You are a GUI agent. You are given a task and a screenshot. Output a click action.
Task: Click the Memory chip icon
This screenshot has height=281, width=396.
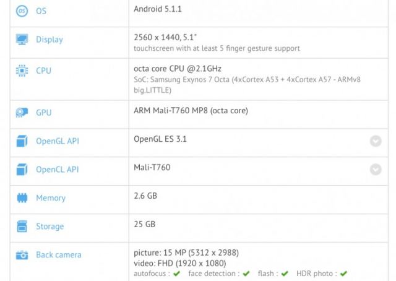[22, 198]
